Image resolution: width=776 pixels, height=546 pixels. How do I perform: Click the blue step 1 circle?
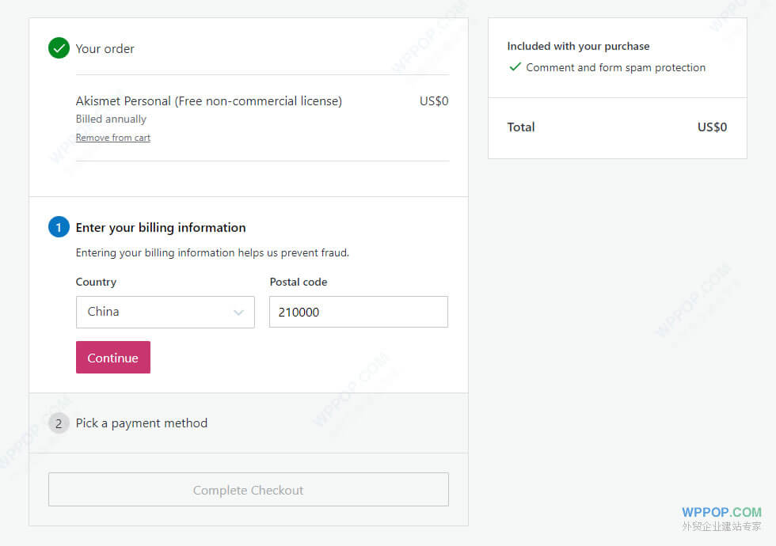[x=59, y=227]
